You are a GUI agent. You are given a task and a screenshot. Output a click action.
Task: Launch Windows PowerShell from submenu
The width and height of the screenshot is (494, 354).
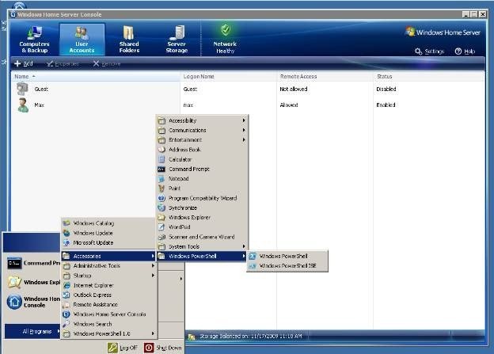coord(287,256)
